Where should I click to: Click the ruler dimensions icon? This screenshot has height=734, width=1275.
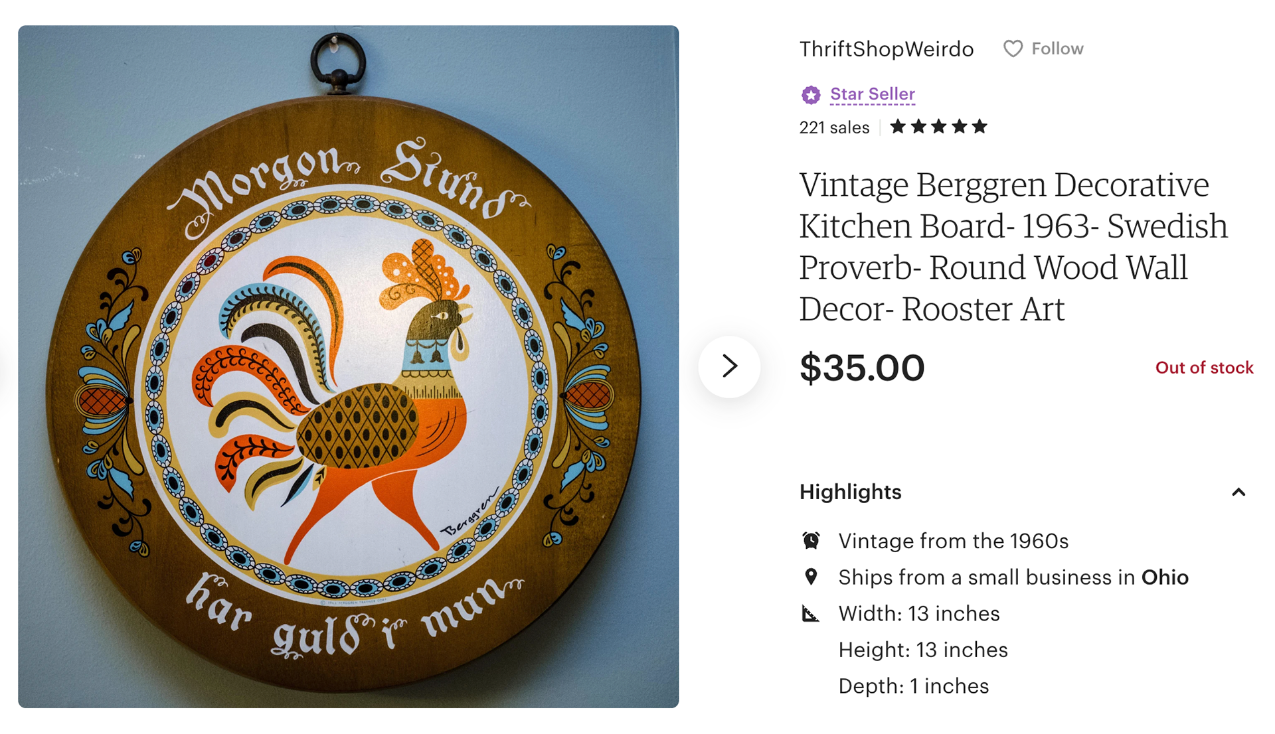[x=811, y=613]
